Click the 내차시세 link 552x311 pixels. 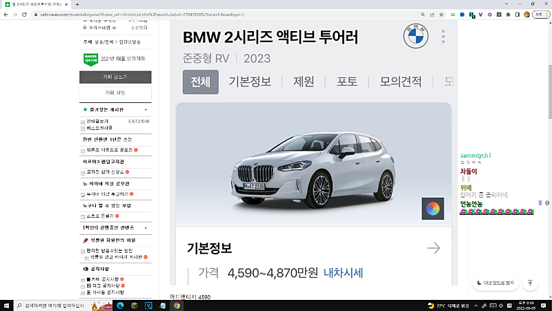343,273
